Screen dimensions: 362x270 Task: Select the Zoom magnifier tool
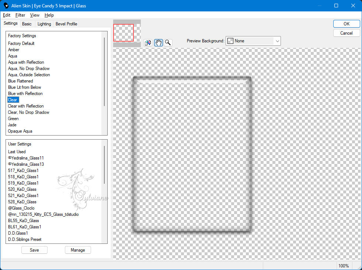tap(168, 43)
